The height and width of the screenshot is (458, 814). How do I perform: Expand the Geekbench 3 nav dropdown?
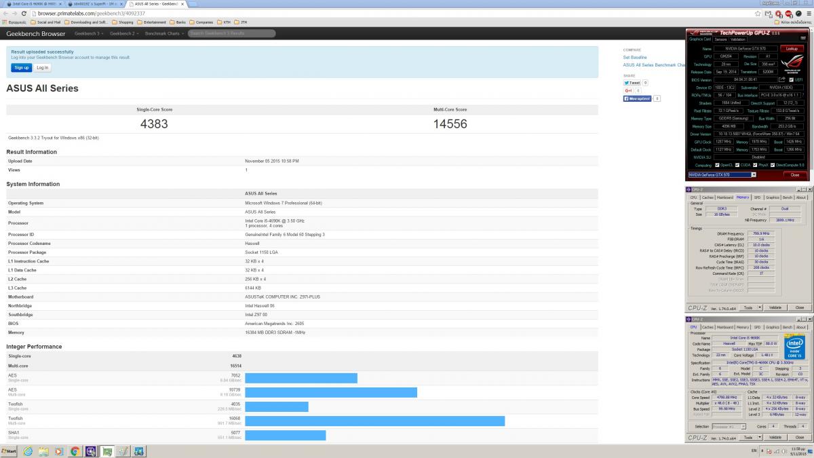[88, 33]
